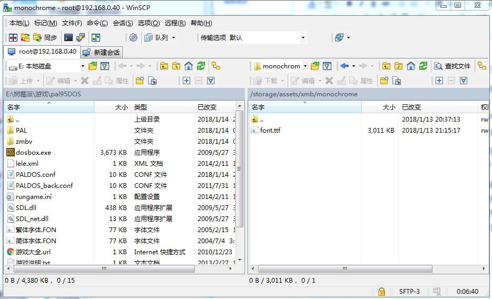Open the 文件(F) menu

(x=72, y=23)
